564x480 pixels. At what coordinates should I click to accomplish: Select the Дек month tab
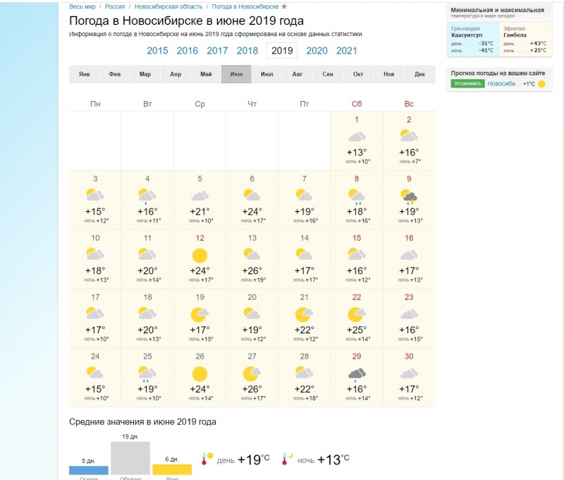pyautogui.click(x=419, y=74)
